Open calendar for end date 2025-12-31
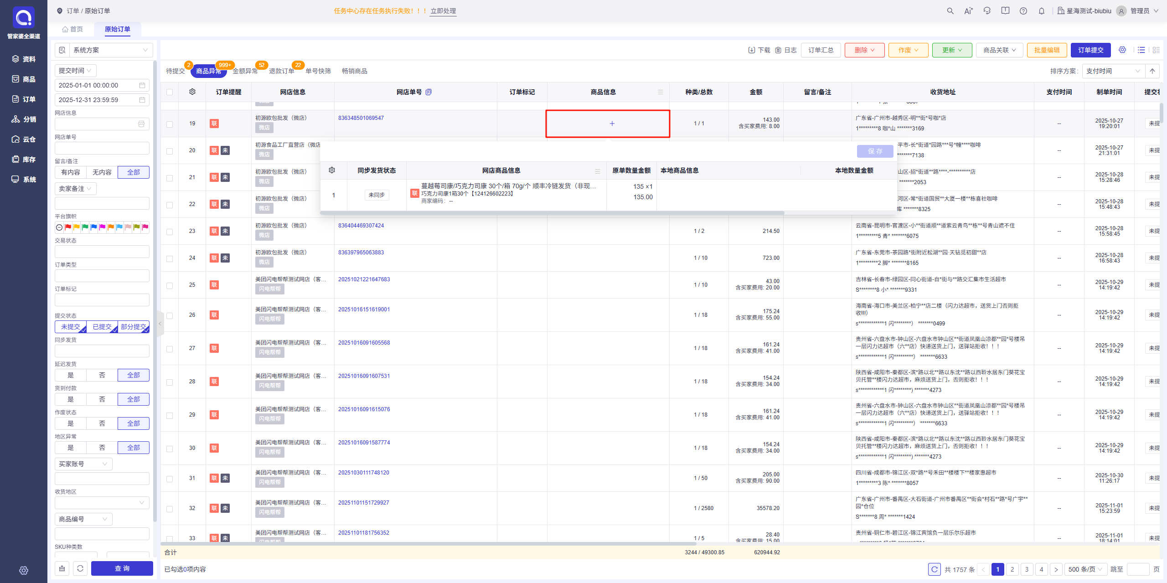1167x583 pixels. [142, 100]
